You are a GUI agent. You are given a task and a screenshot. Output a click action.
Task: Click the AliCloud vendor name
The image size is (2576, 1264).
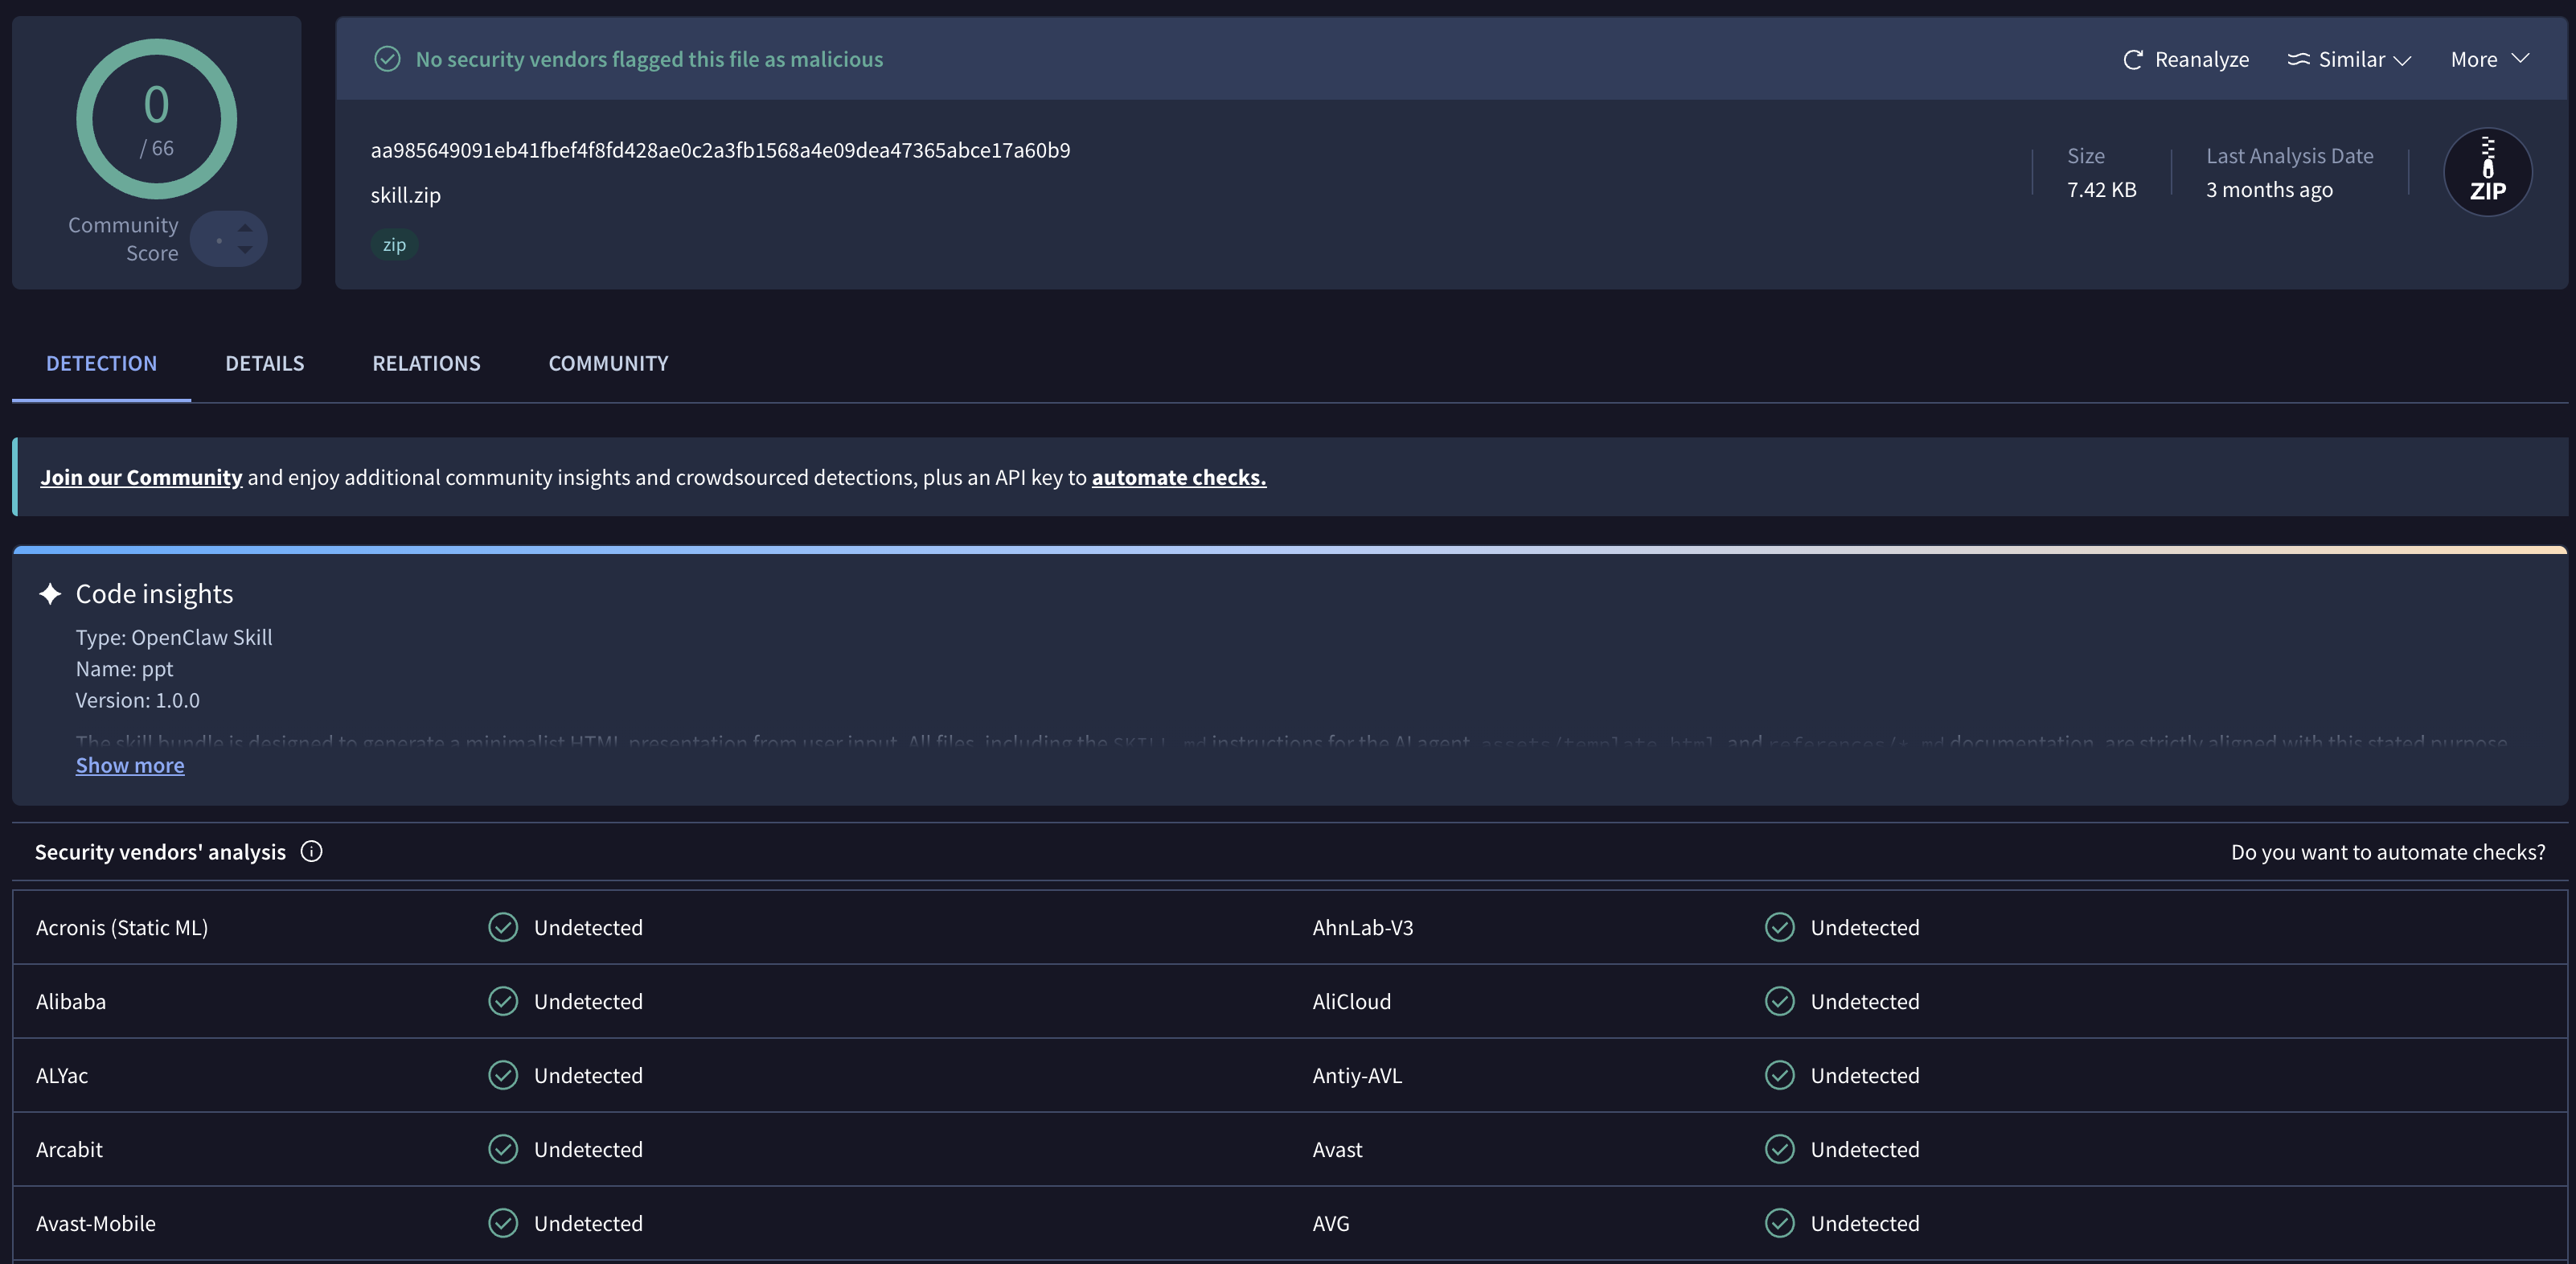(x=1352, y=1001)
